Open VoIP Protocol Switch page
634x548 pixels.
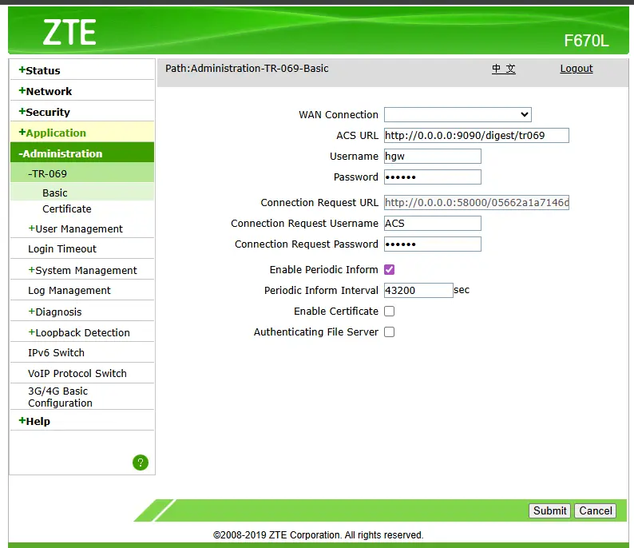coord(77,373)
